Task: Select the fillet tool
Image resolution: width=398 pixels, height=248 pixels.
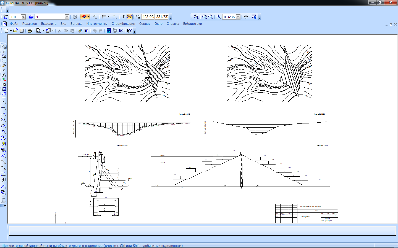Action: (3, 168)
